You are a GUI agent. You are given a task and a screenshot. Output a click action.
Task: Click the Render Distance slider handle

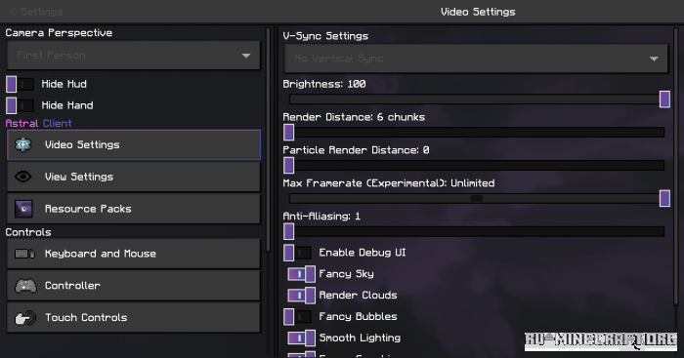(x=289, y=133)
